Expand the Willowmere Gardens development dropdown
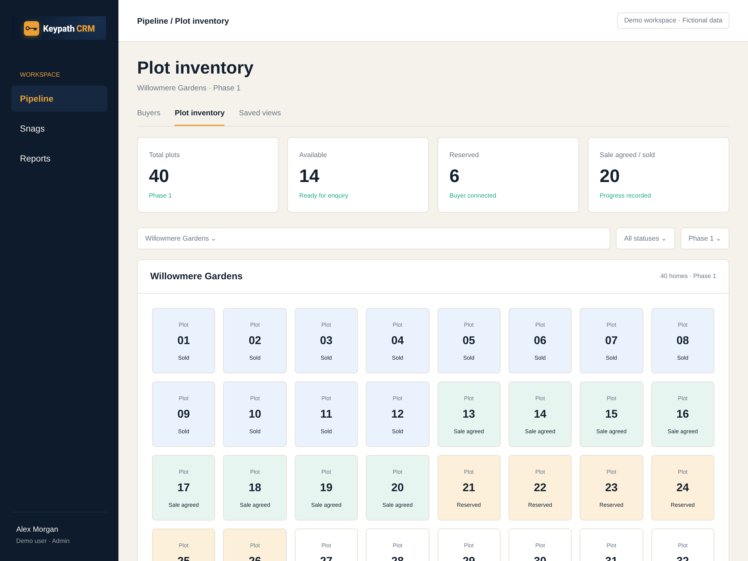This screenshot has height=561, width=748. click(373, 238)
